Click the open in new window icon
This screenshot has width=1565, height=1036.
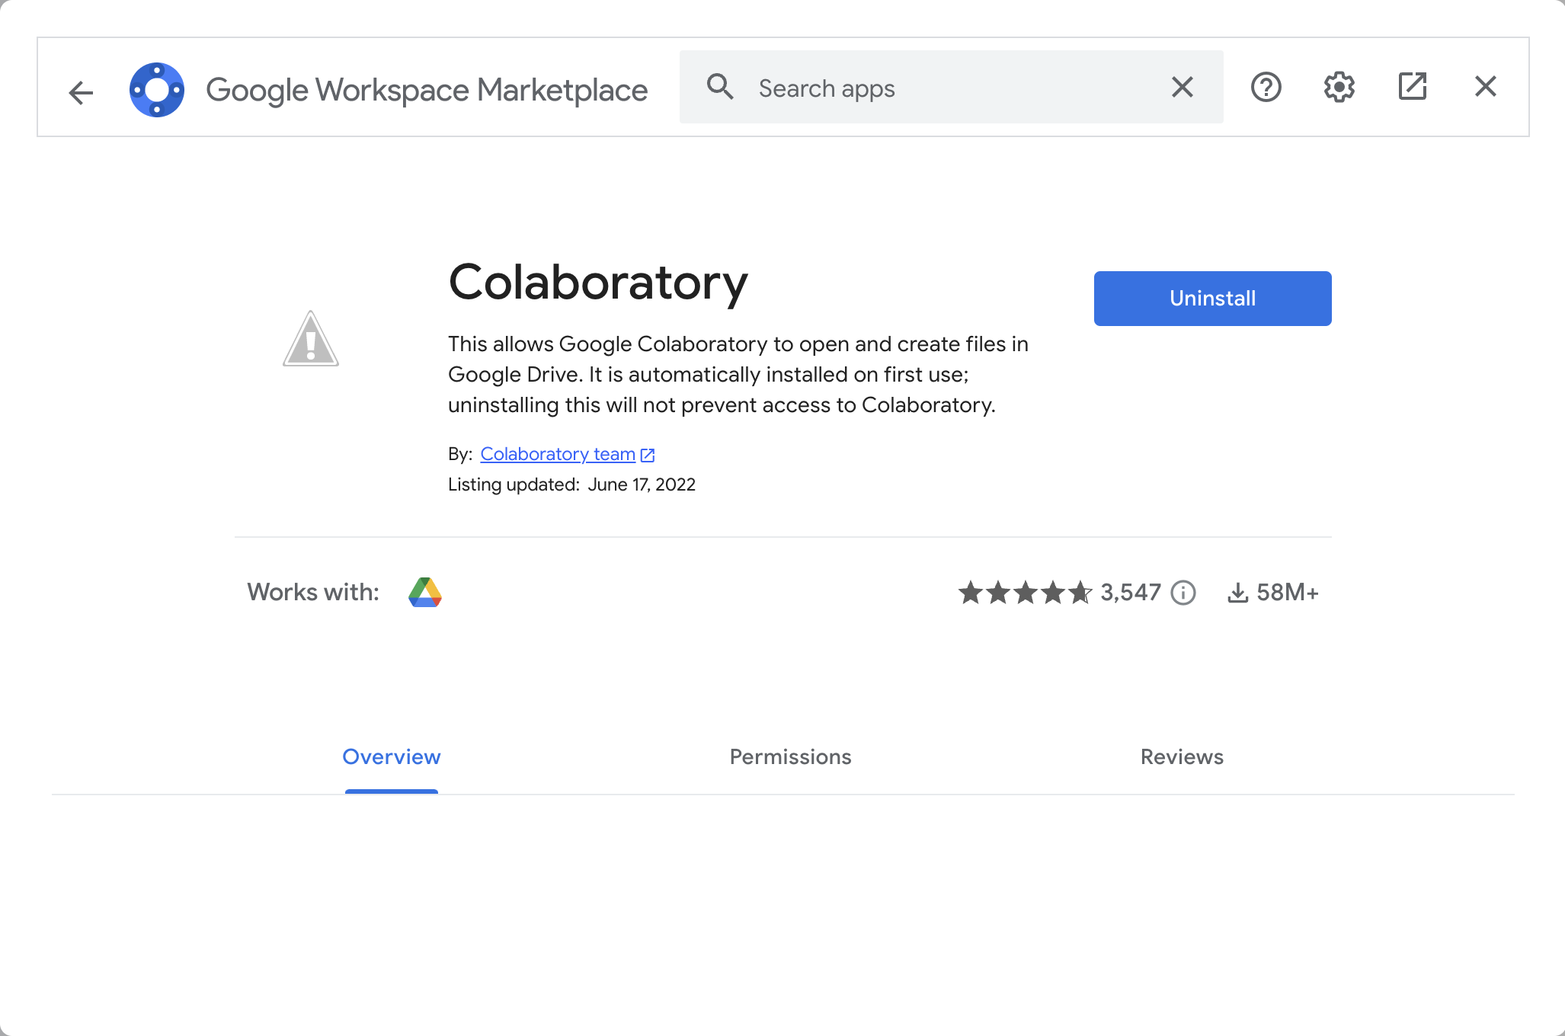[x=1412, y=88]
